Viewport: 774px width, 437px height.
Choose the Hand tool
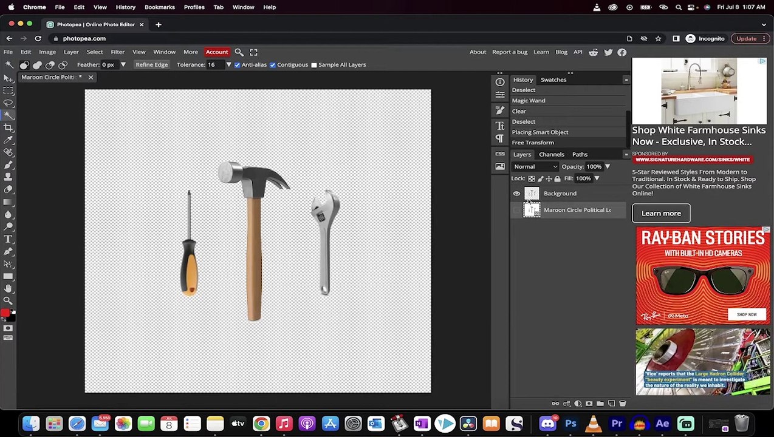click(8, 288)
